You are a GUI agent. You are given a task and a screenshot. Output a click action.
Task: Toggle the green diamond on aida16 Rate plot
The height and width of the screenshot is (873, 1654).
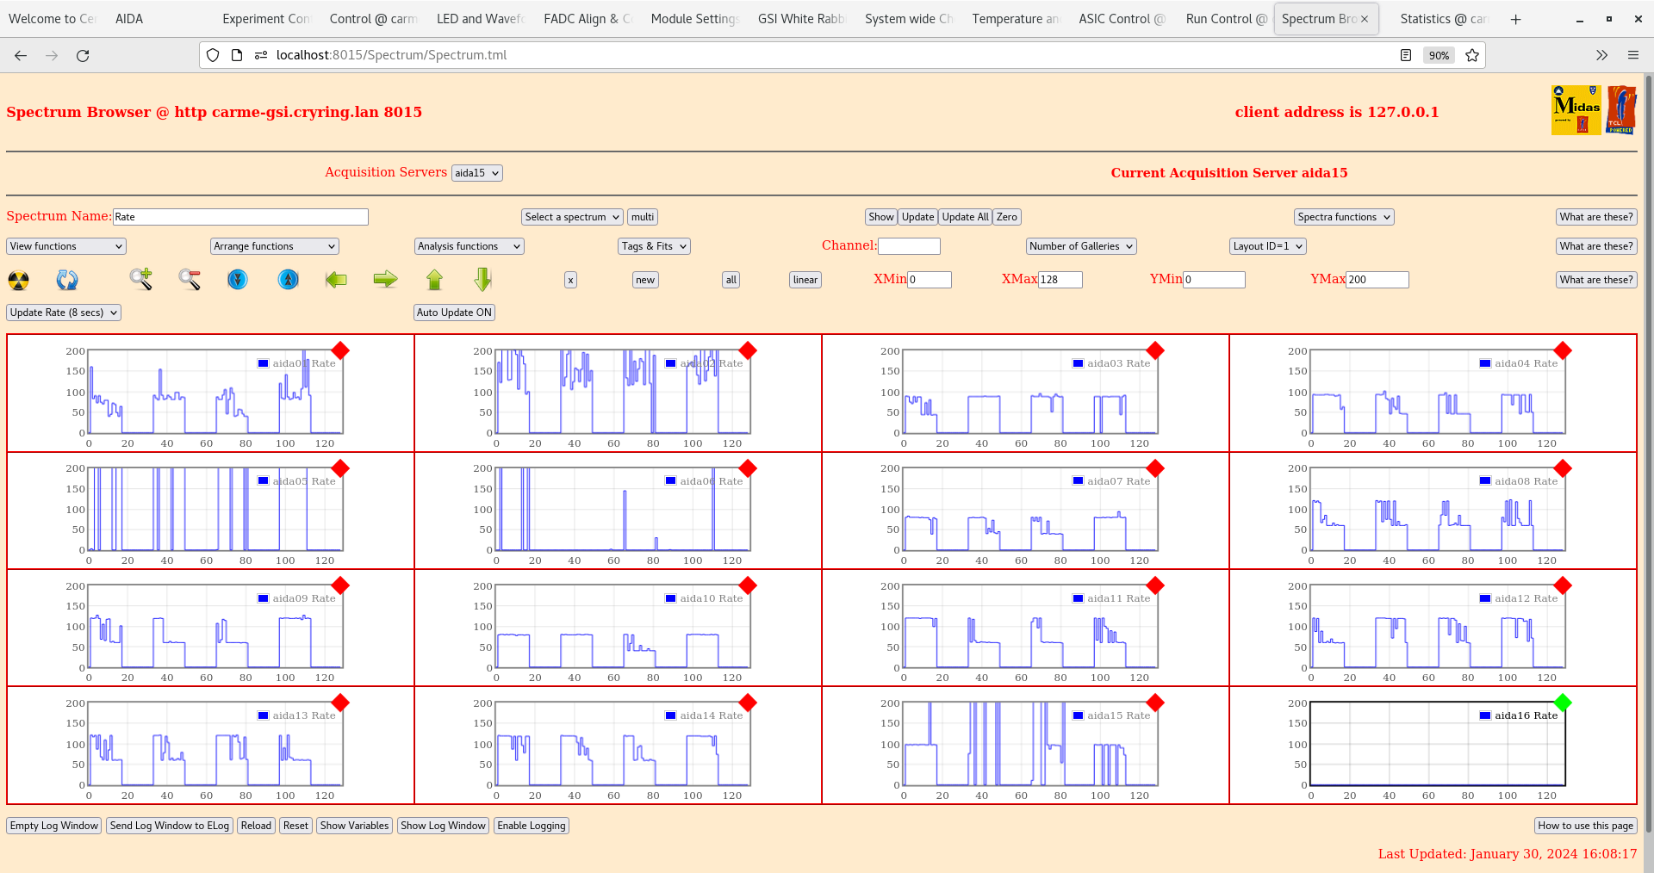coord(1563,703)
